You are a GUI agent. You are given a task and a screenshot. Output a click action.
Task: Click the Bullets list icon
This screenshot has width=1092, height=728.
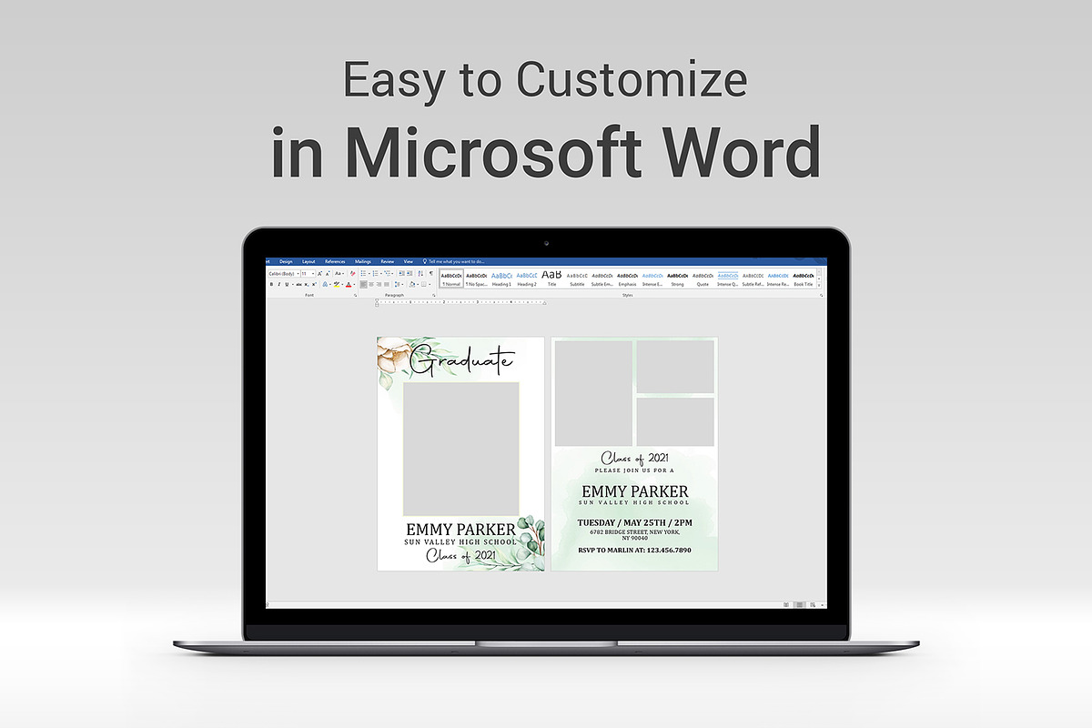pyautogui.click(x=363, y=274)
